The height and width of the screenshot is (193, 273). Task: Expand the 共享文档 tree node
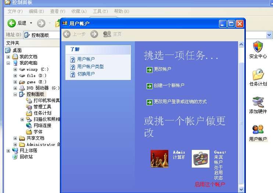tap(15, 138)
